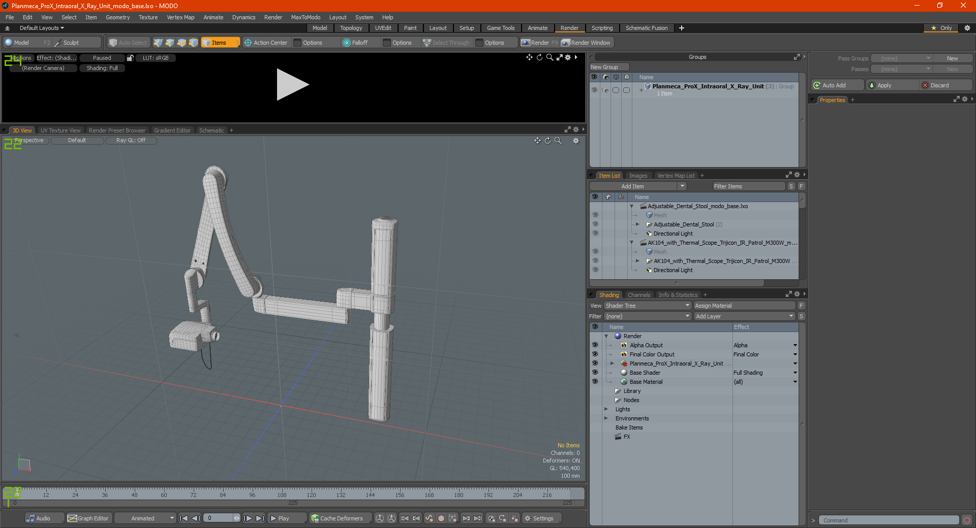Select Materials selection mode cube icon
Image resolution: width=976 pixels, height=528 pixels.
pyautogui.click(x=193, y=43)
